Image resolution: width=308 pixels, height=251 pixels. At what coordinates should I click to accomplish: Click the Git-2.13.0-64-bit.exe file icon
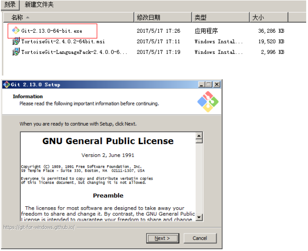(x=16, y=30)
